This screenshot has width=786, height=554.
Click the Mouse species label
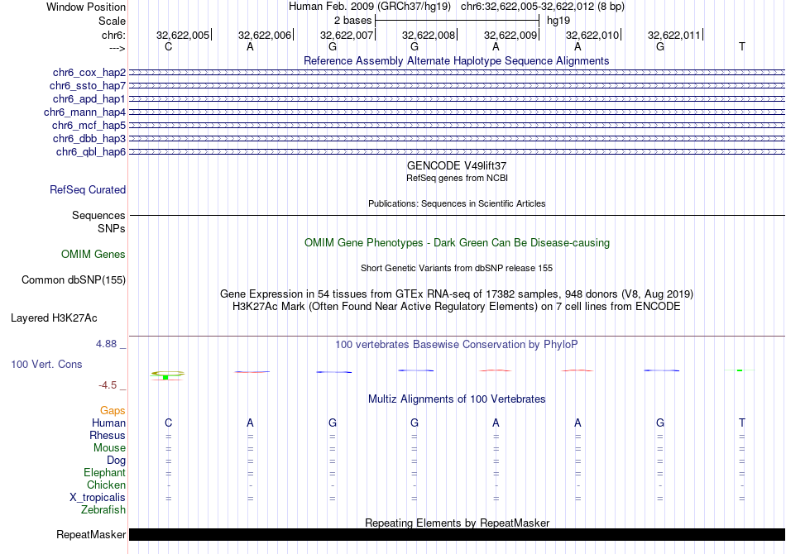click(x=109, y=448)
